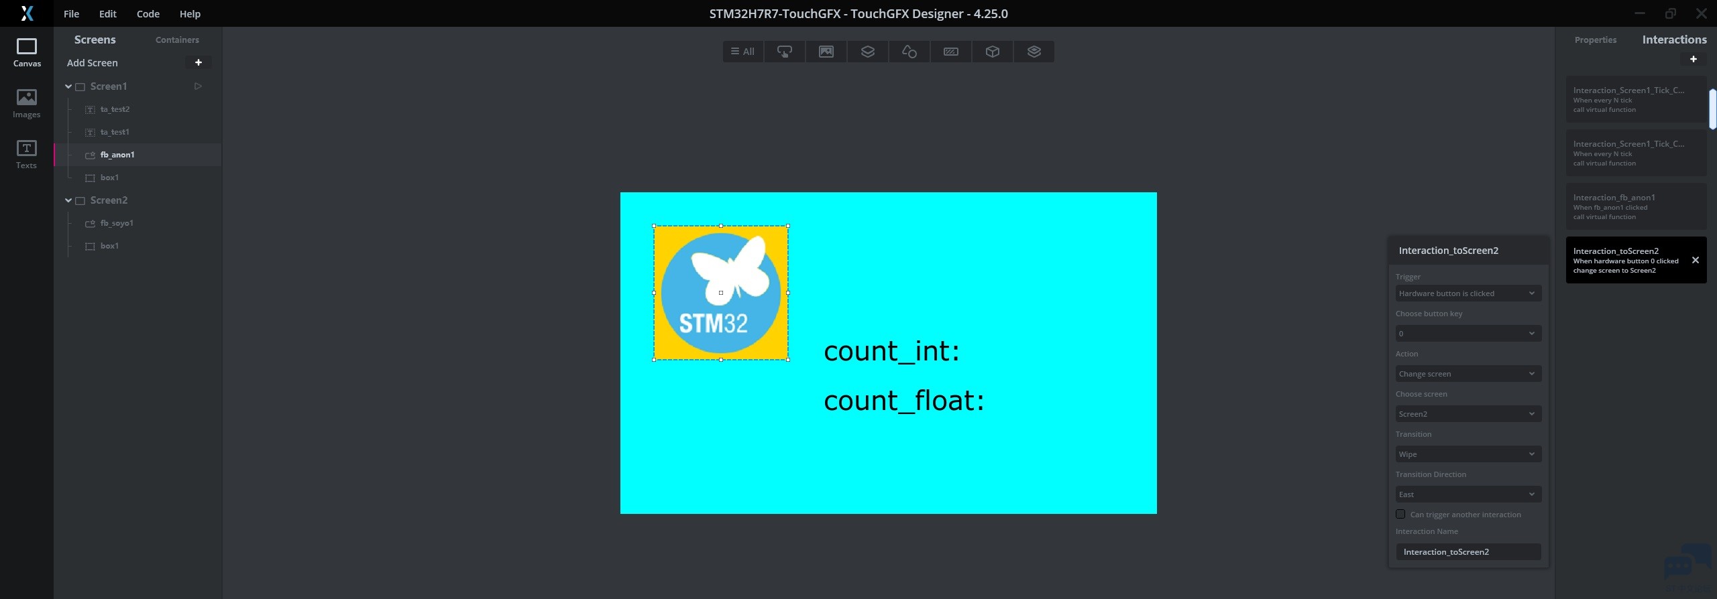Open the Texts section in sidebar
Image resolution: width=1717 pixels, height=599 pixels.
27,154
